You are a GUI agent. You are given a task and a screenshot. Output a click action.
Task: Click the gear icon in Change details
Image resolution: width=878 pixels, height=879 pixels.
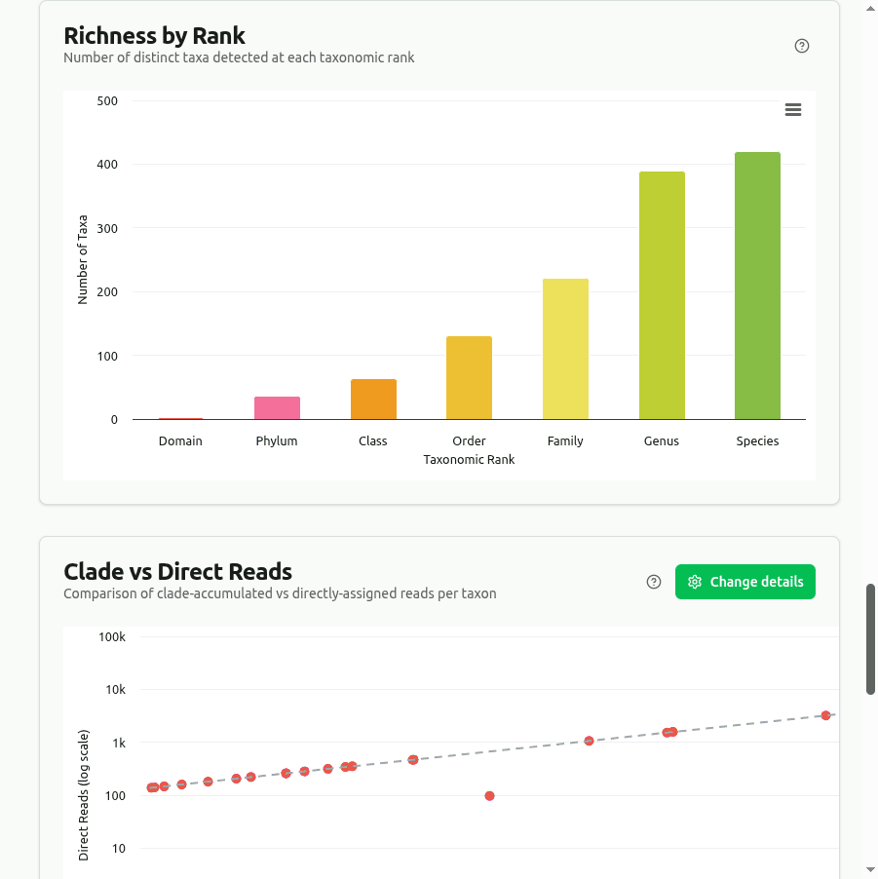(695, 582)
